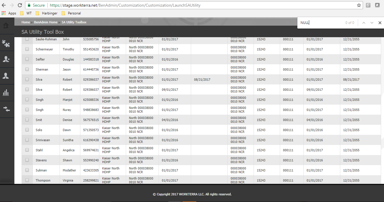Go to the next find result
Viewport: 384px width, 202px height.
point(372,23)
